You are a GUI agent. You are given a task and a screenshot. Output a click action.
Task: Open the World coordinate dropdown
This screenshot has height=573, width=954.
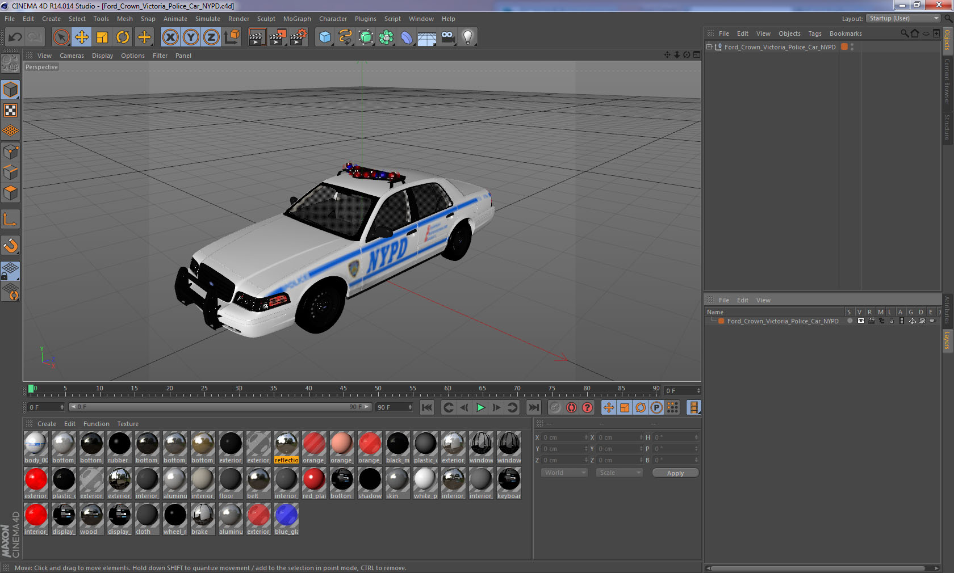(x=564, y=473)
